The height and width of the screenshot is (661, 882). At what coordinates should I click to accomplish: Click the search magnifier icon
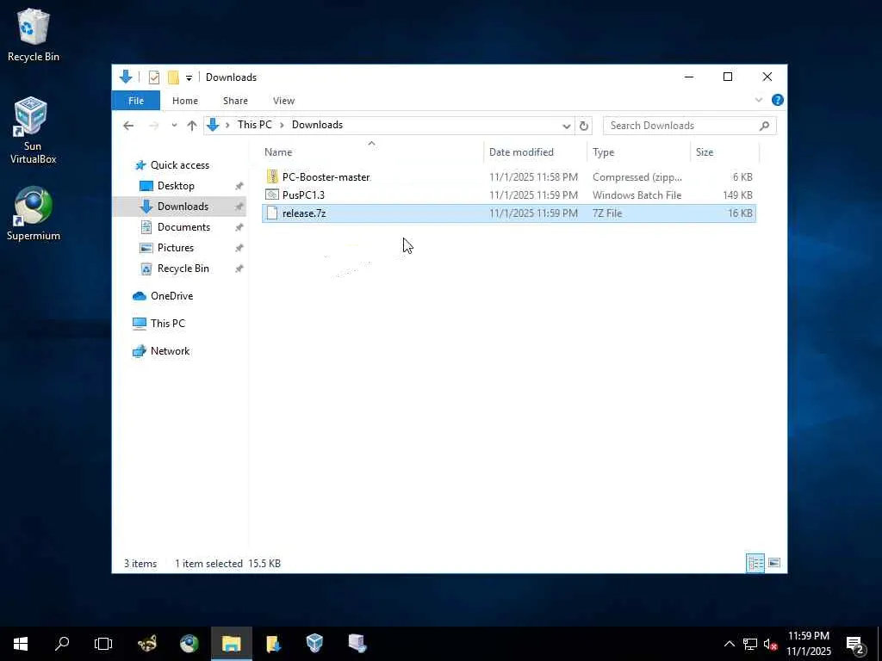pos(764,126)
